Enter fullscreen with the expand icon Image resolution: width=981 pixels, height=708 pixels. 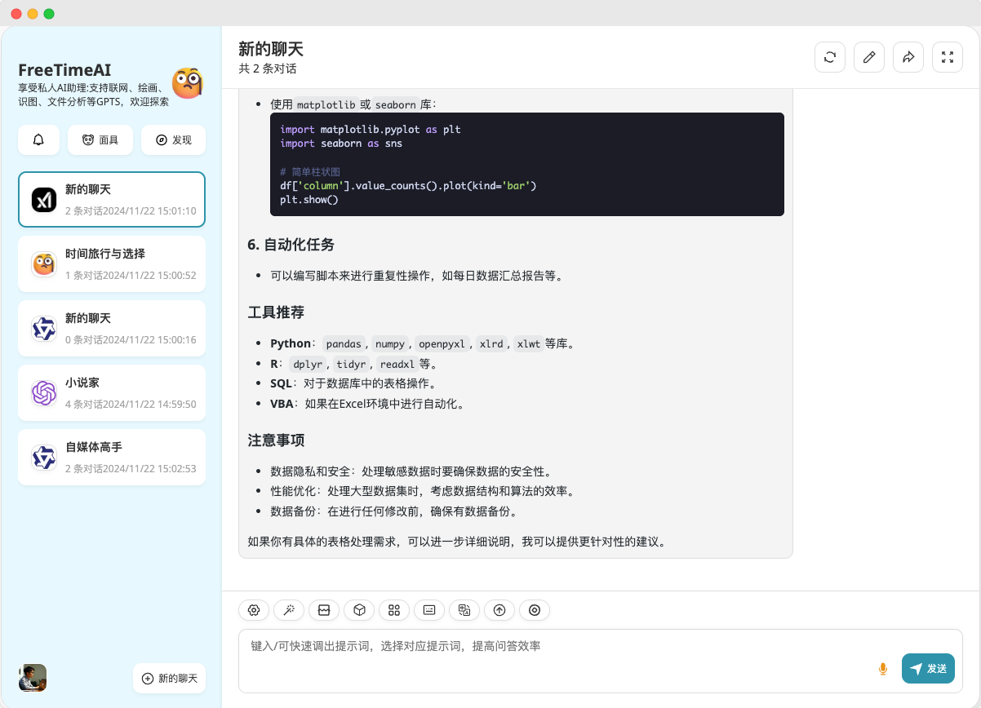tap(948, 57)
